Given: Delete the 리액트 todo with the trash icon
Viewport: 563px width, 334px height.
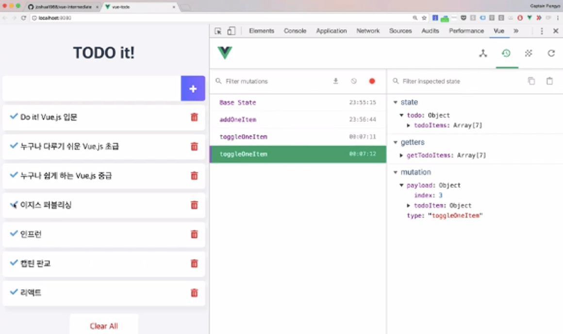Looking at the screenshot, I should [x=194, y=292].
